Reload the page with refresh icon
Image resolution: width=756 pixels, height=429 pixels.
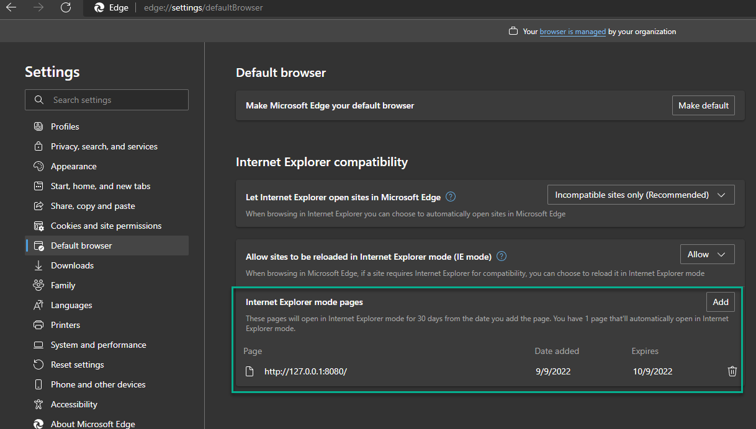(x=66, y=8)
